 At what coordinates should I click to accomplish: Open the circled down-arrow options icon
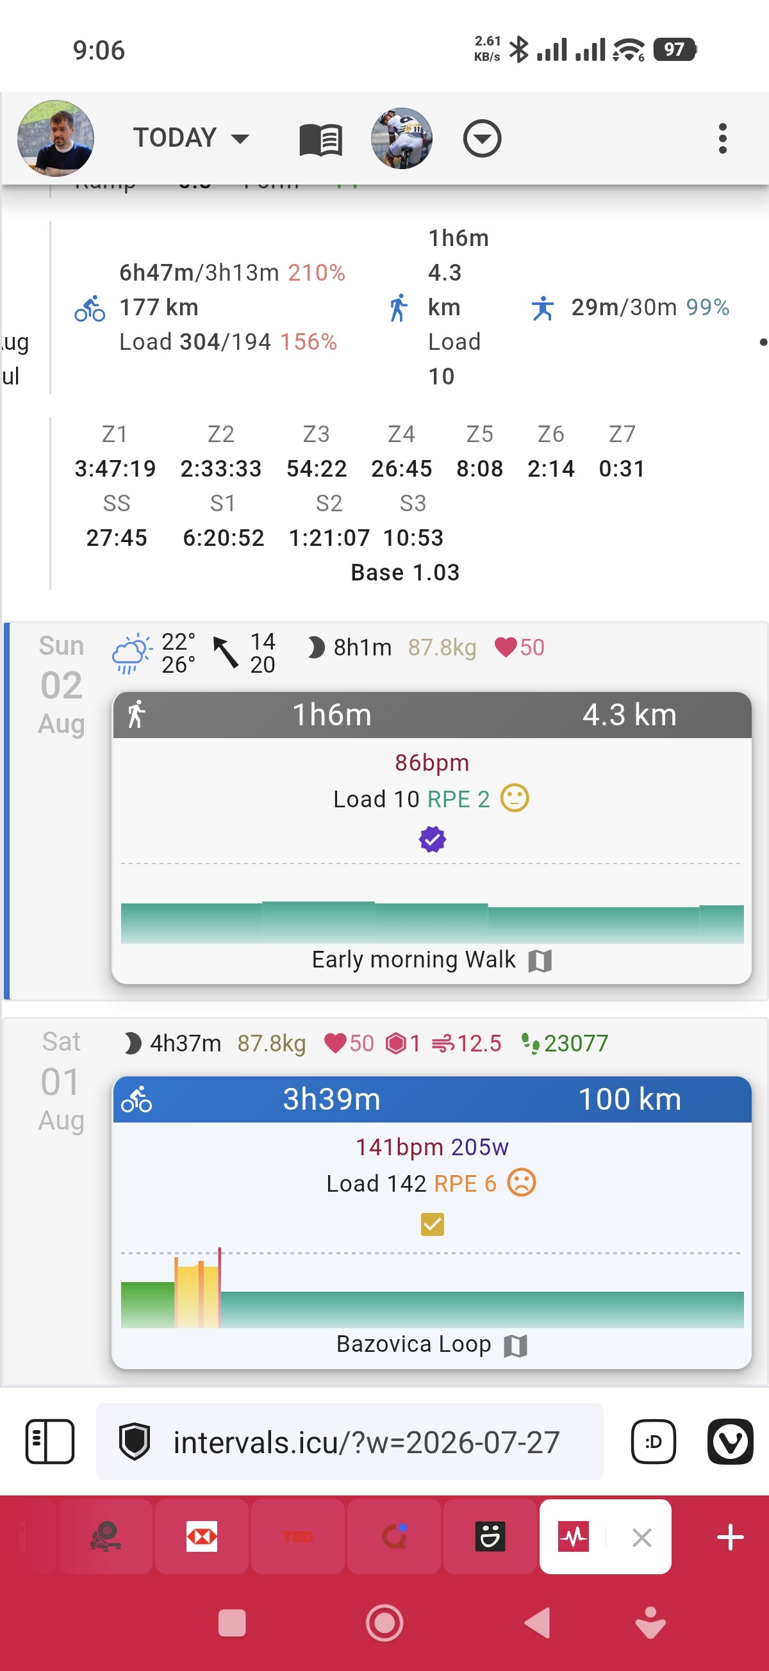[481, 138]
